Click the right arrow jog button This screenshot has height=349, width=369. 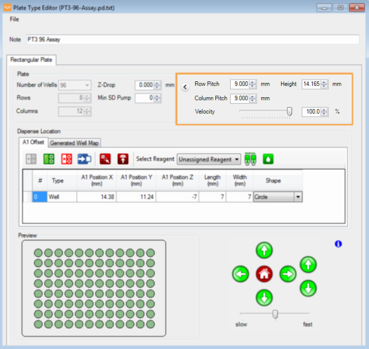click(288, 274)
